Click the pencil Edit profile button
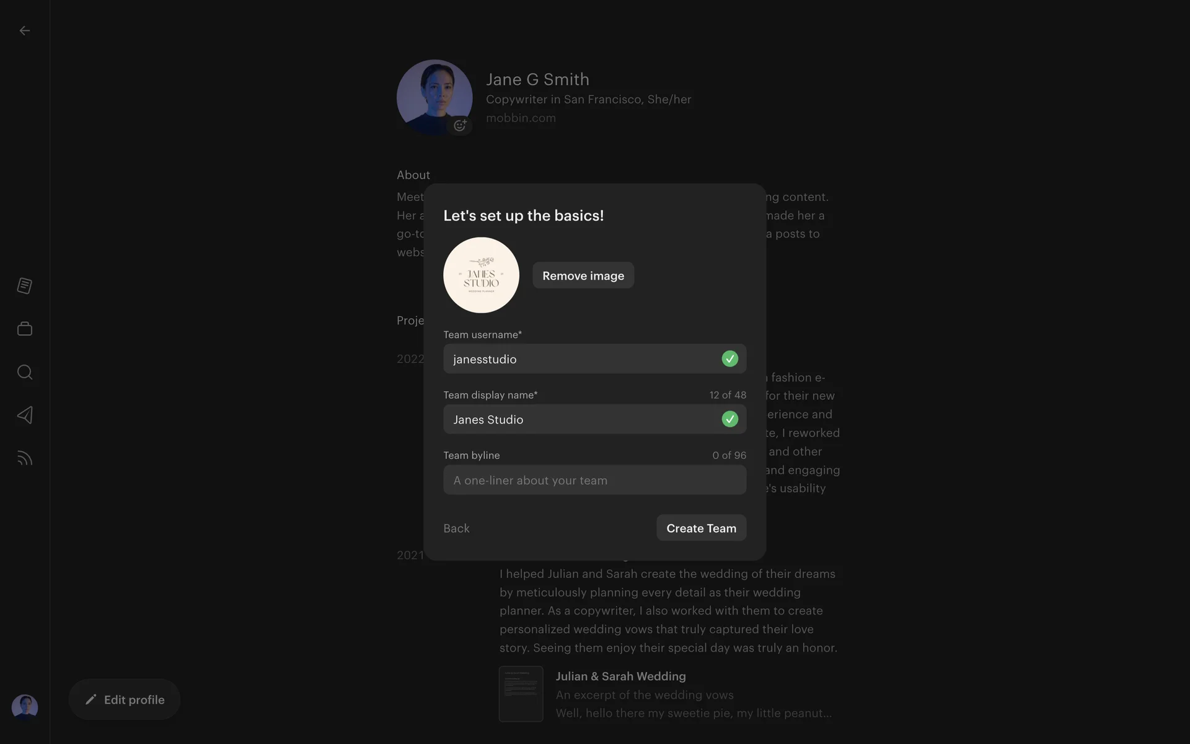Screen dimensions: 1190x744 point(125,699)
